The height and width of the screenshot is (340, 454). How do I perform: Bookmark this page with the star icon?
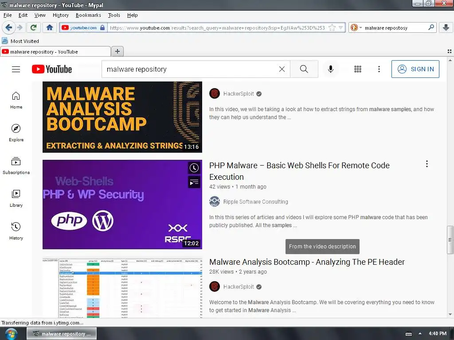[332, 28]
